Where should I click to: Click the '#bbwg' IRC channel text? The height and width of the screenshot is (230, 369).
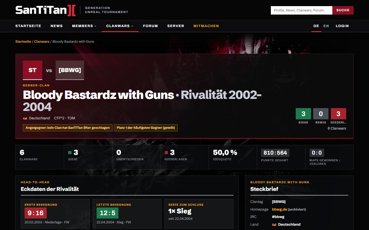[x=278, y=217]
